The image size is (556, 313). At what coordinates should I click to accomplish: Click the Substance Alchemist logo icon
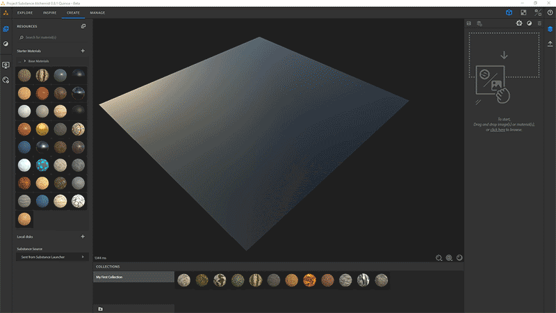(6, 13)
